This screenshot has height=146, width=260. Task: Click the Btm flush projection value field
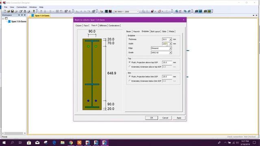pos(167,77)
